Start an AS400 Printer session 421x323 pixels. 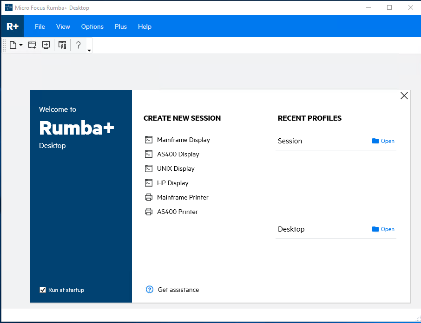[177, 212]
